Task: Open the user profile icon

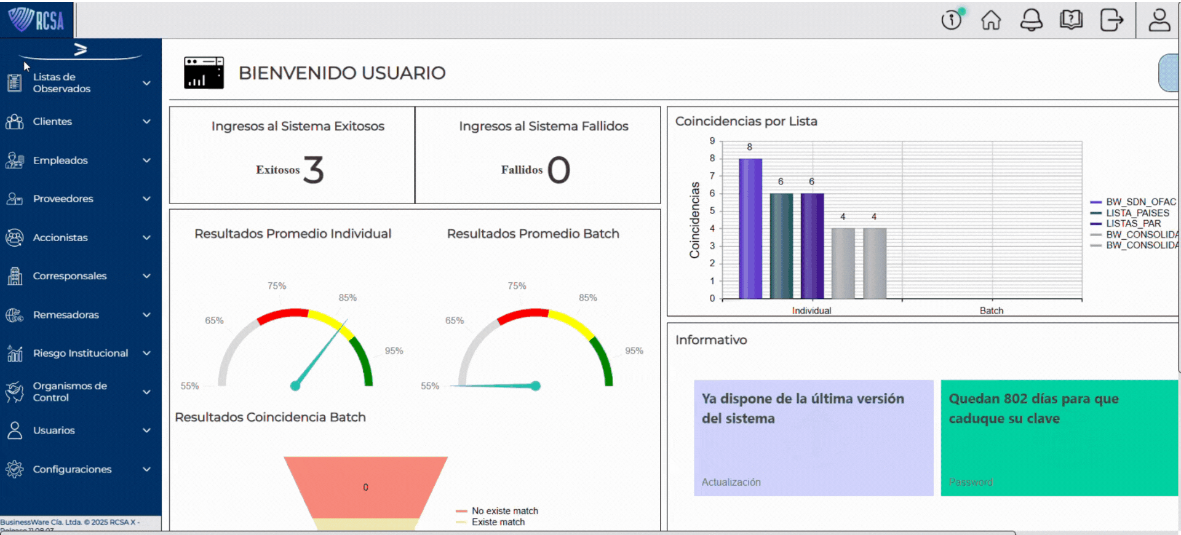Action: point(1159,20)
